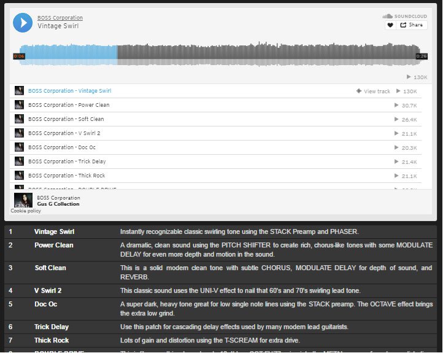Click the played blue waveform section

69,54
